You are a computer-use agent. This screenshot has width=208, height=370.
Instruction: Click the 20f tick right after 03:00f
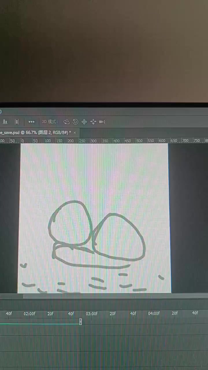click(x=113, y=314)
